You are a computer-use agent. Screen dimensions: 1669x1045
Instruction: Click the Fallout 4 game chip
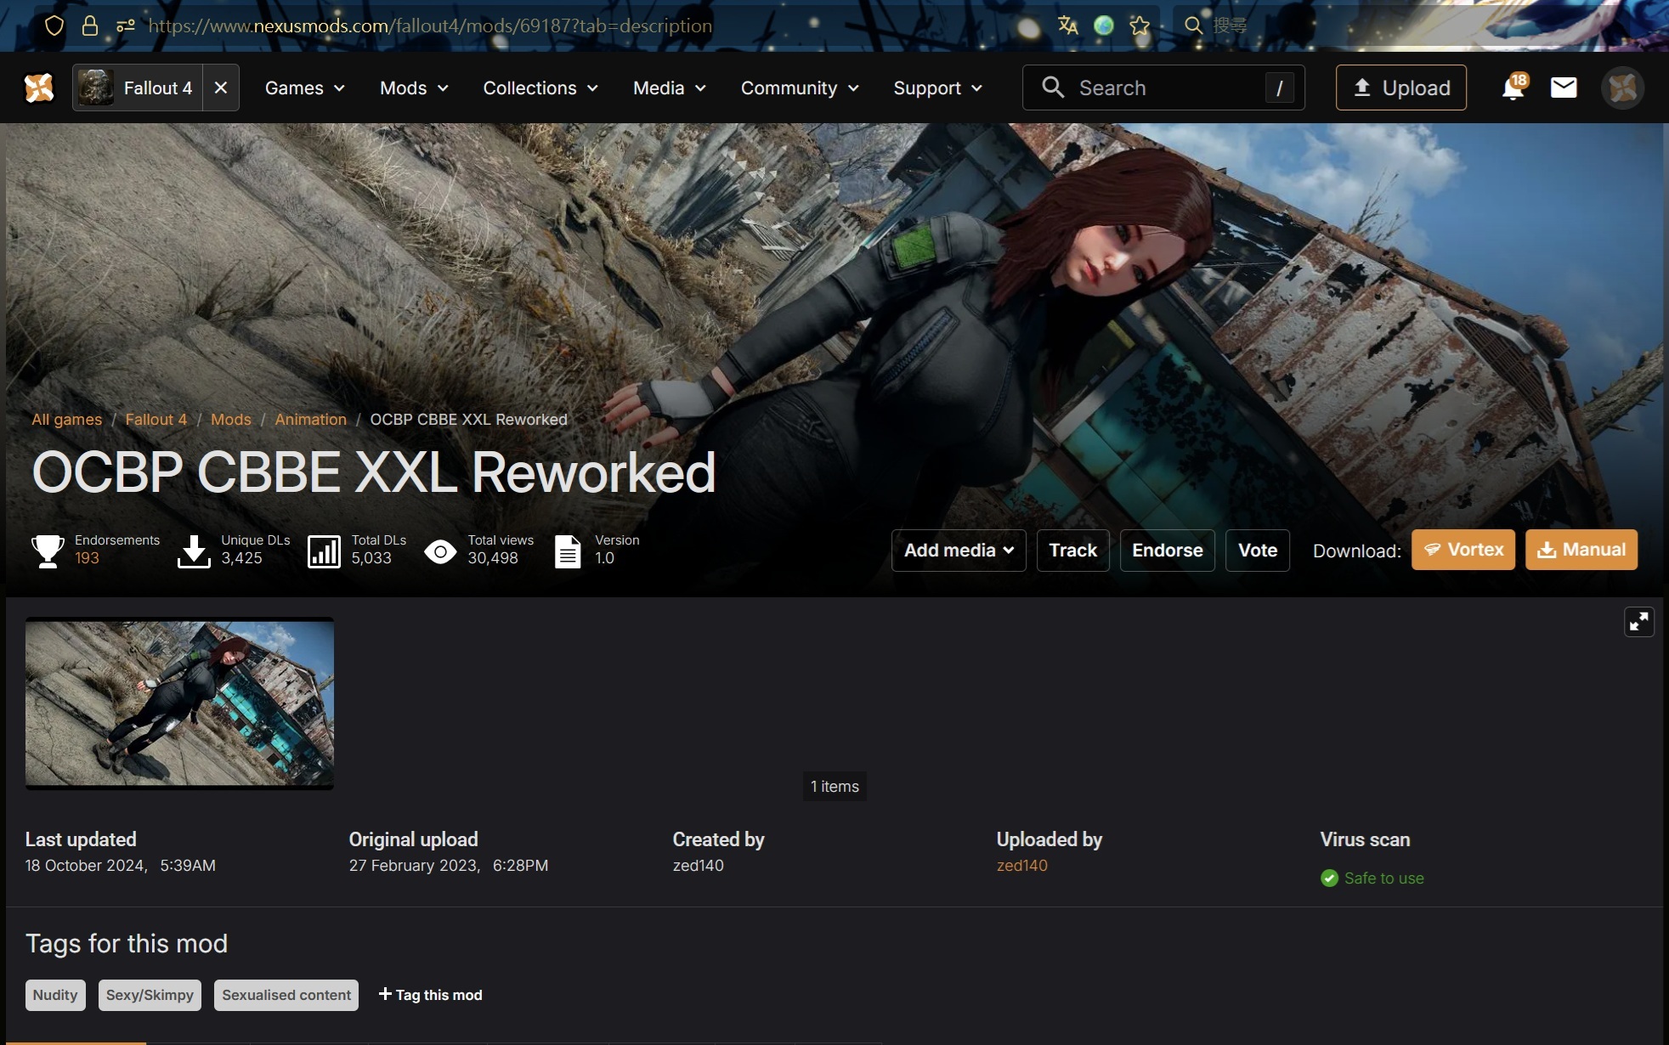(x=138, y=88)
